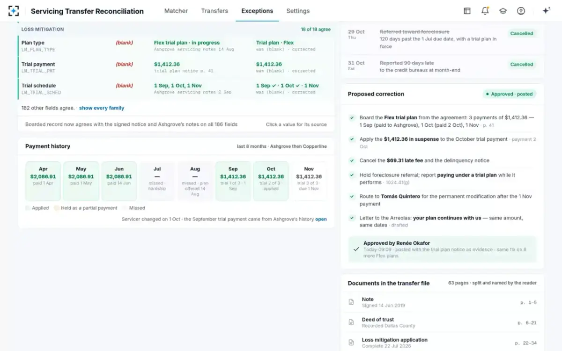Switch to the Transfers tab
Screen dimensions: 562x351
(214, 11)
